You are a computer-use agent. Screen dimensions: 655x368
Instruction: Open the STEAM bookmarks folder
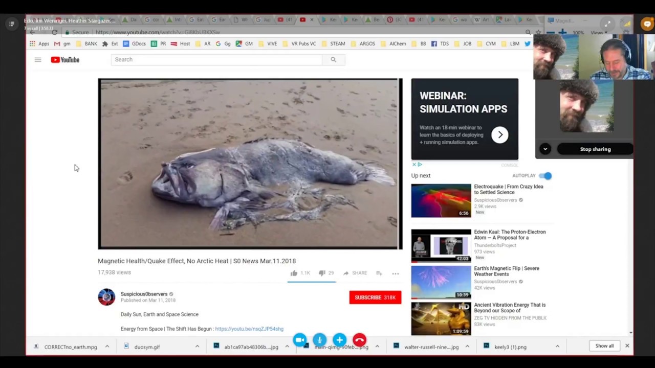pos(333,44)
